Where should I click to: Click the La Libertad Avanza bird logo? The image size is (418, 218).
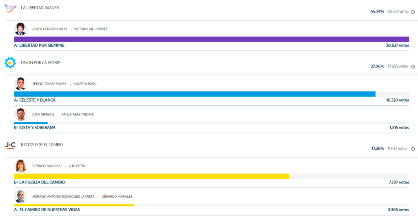click(10, 8)
